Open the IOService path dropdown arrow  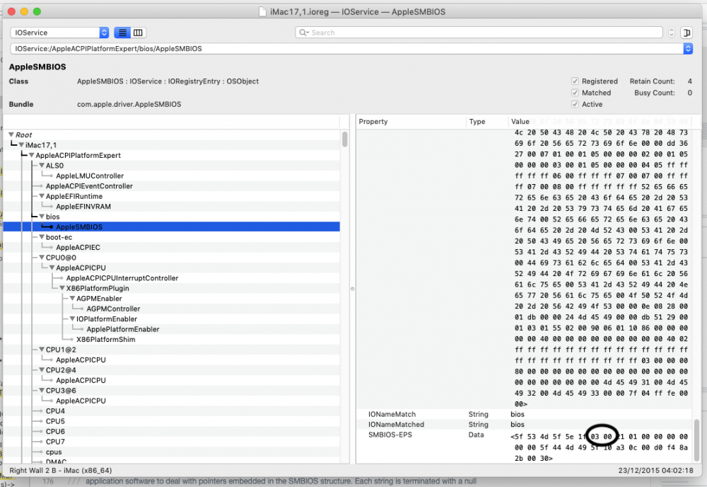pos(688,49)
